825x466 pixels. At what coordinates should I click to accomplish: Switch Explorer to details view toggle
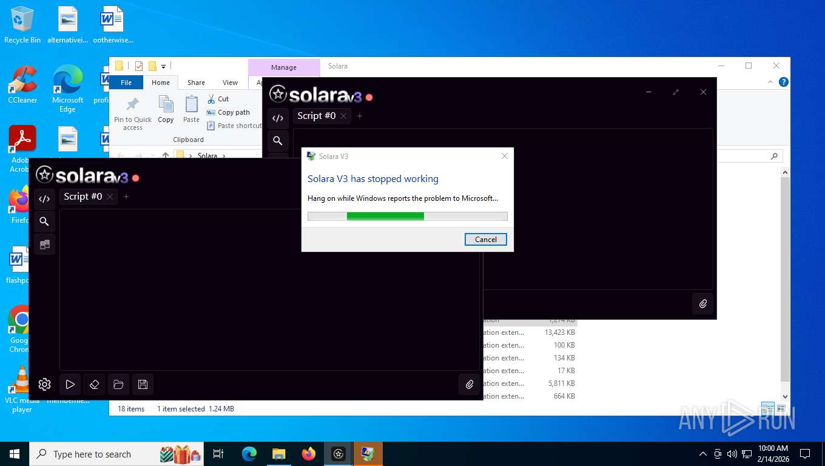768,408
